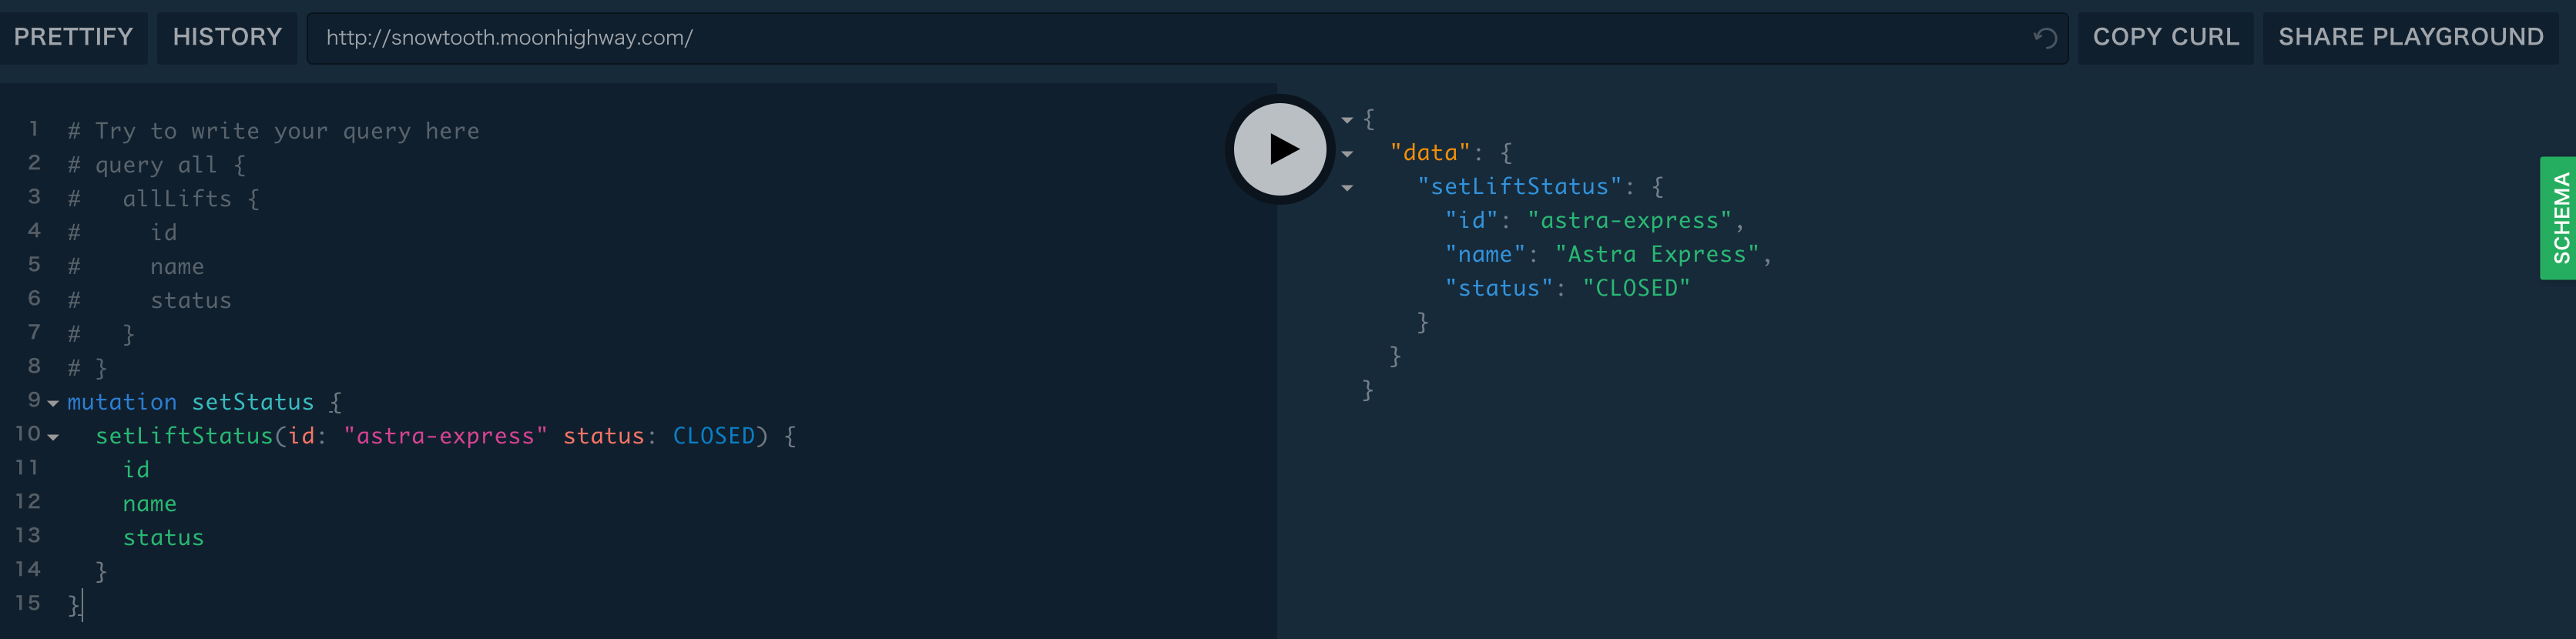
Task: Click the "astra-express" id value in response
Action: click(x=1629, y=220)
